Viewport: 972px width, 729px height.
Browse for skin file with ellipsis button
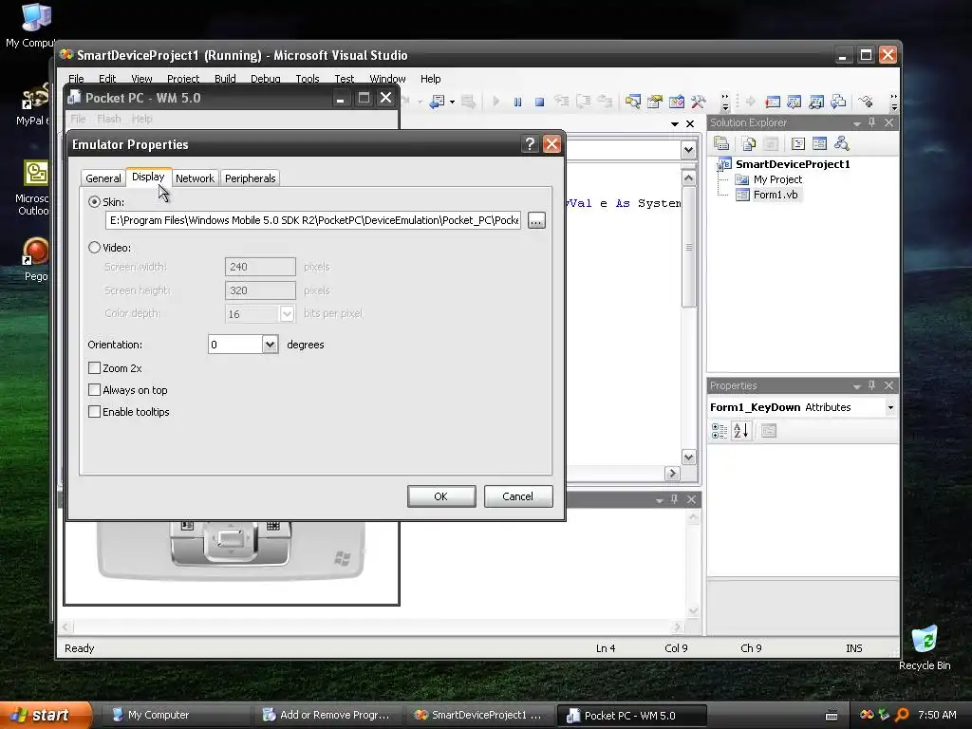click(536, 220)
